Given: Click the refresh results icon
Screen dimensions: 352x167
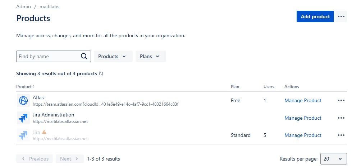Looking at the screenshot, I should tap(101, 73).
